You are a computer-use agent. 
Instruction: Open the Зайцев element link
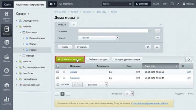[x=73, y=72]
